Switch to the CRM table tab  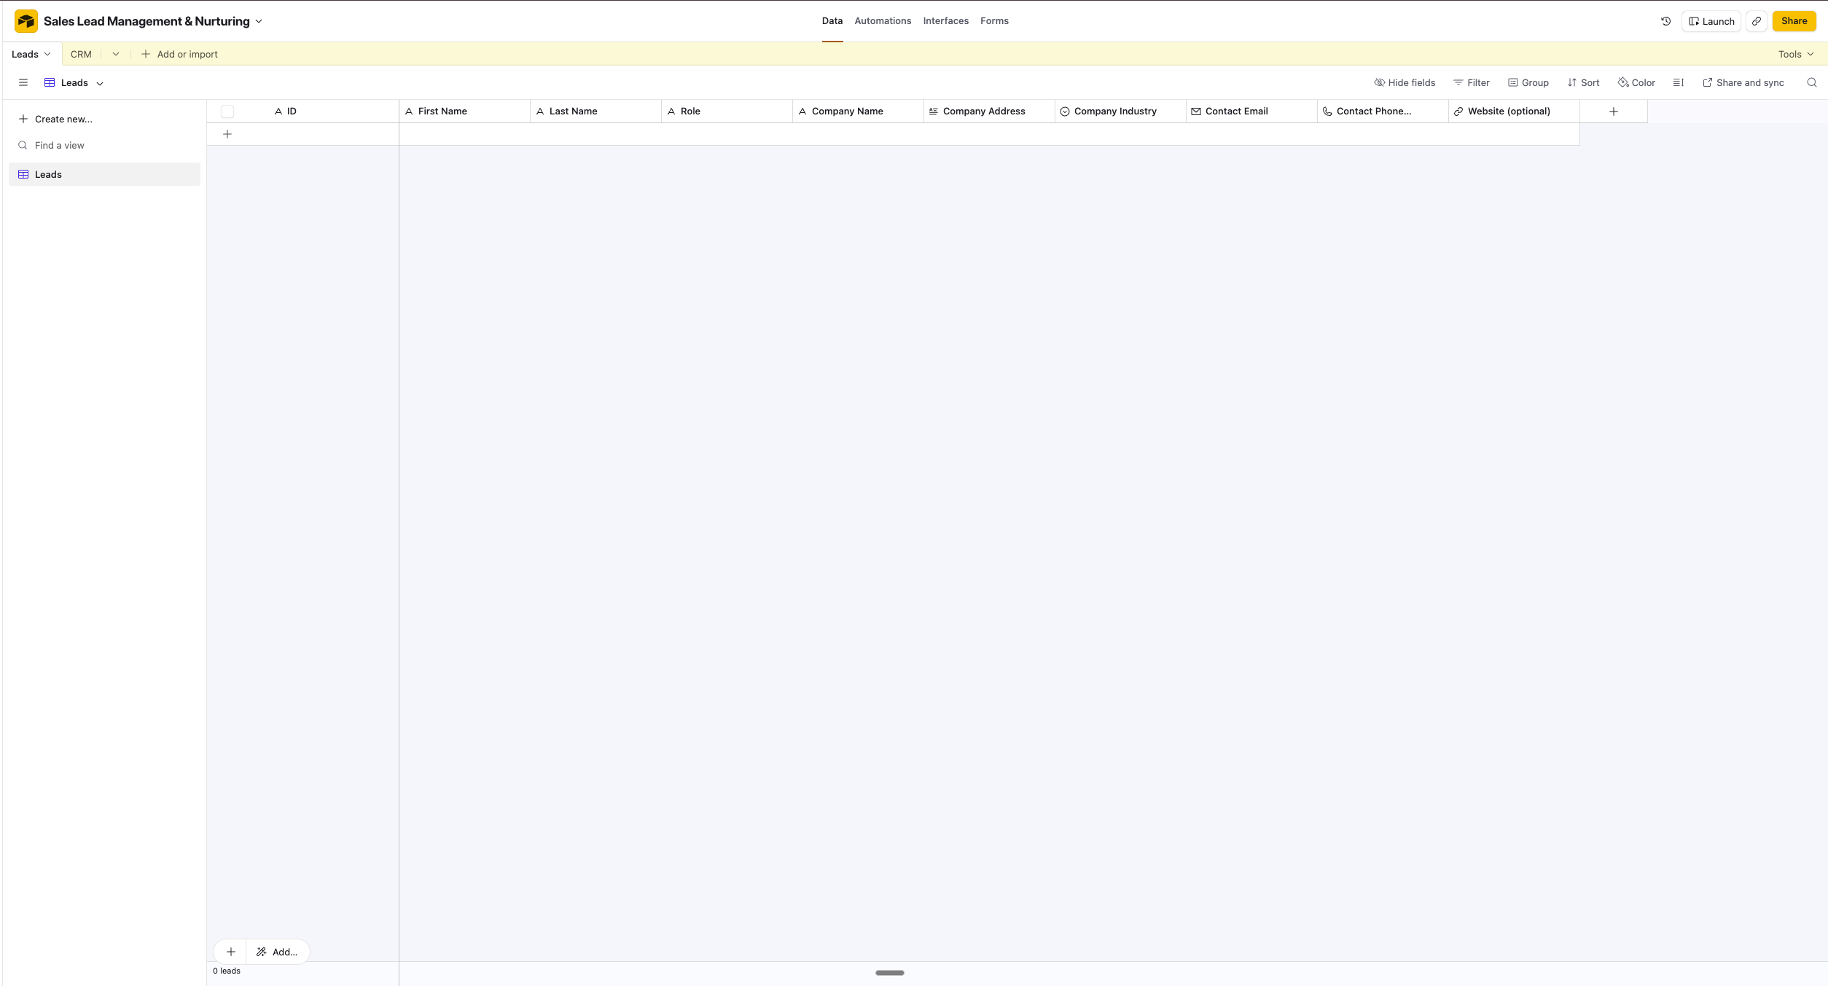[81, 54]
